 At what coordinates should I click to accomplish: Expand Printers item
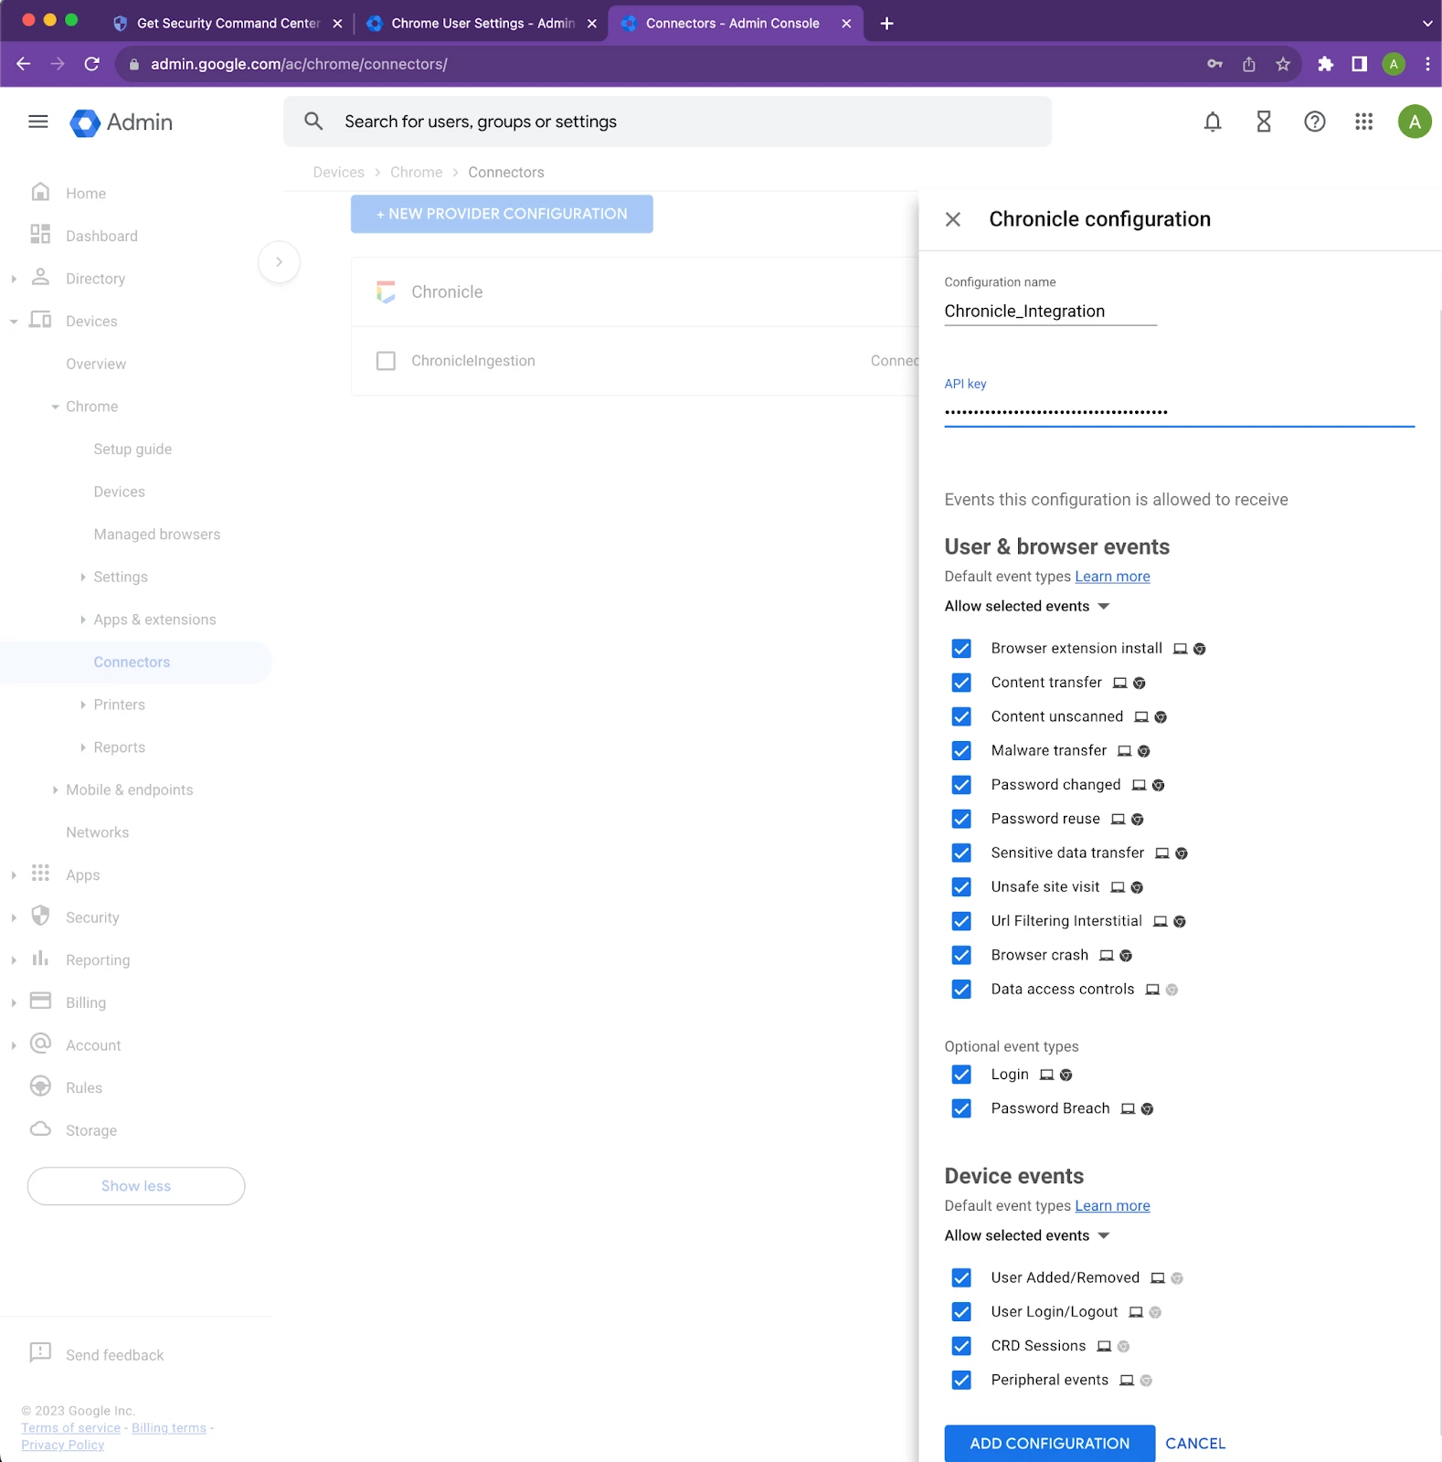pyautogui.click(x=83, y=705)
